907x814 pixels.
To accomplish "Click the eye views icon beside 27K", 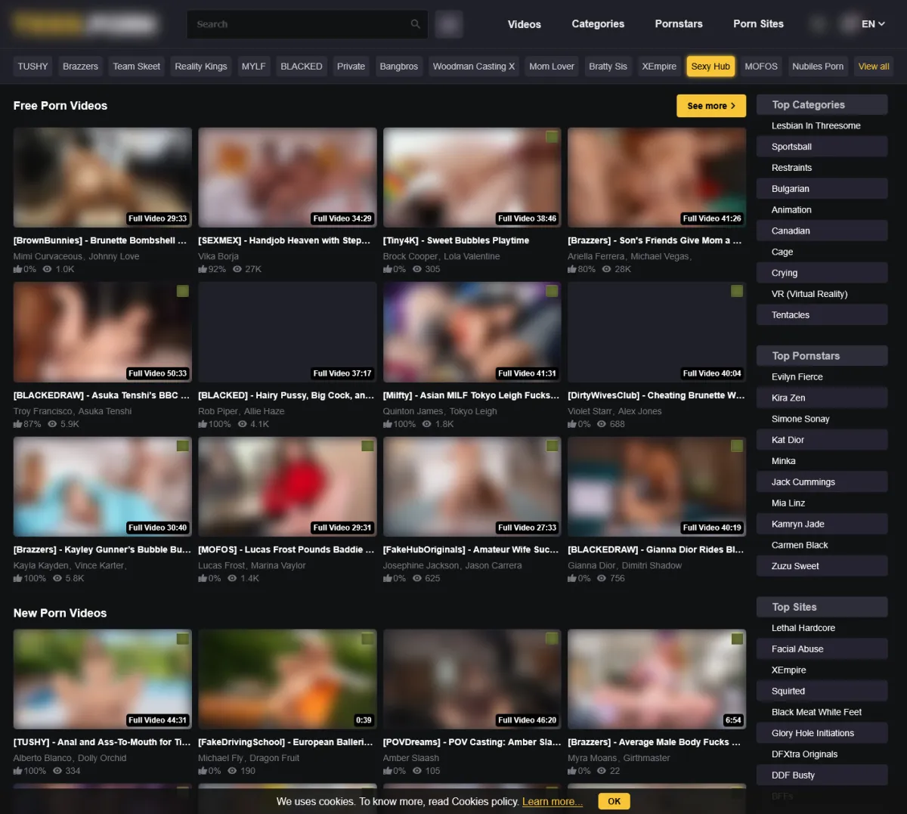I will pos(237,269).
